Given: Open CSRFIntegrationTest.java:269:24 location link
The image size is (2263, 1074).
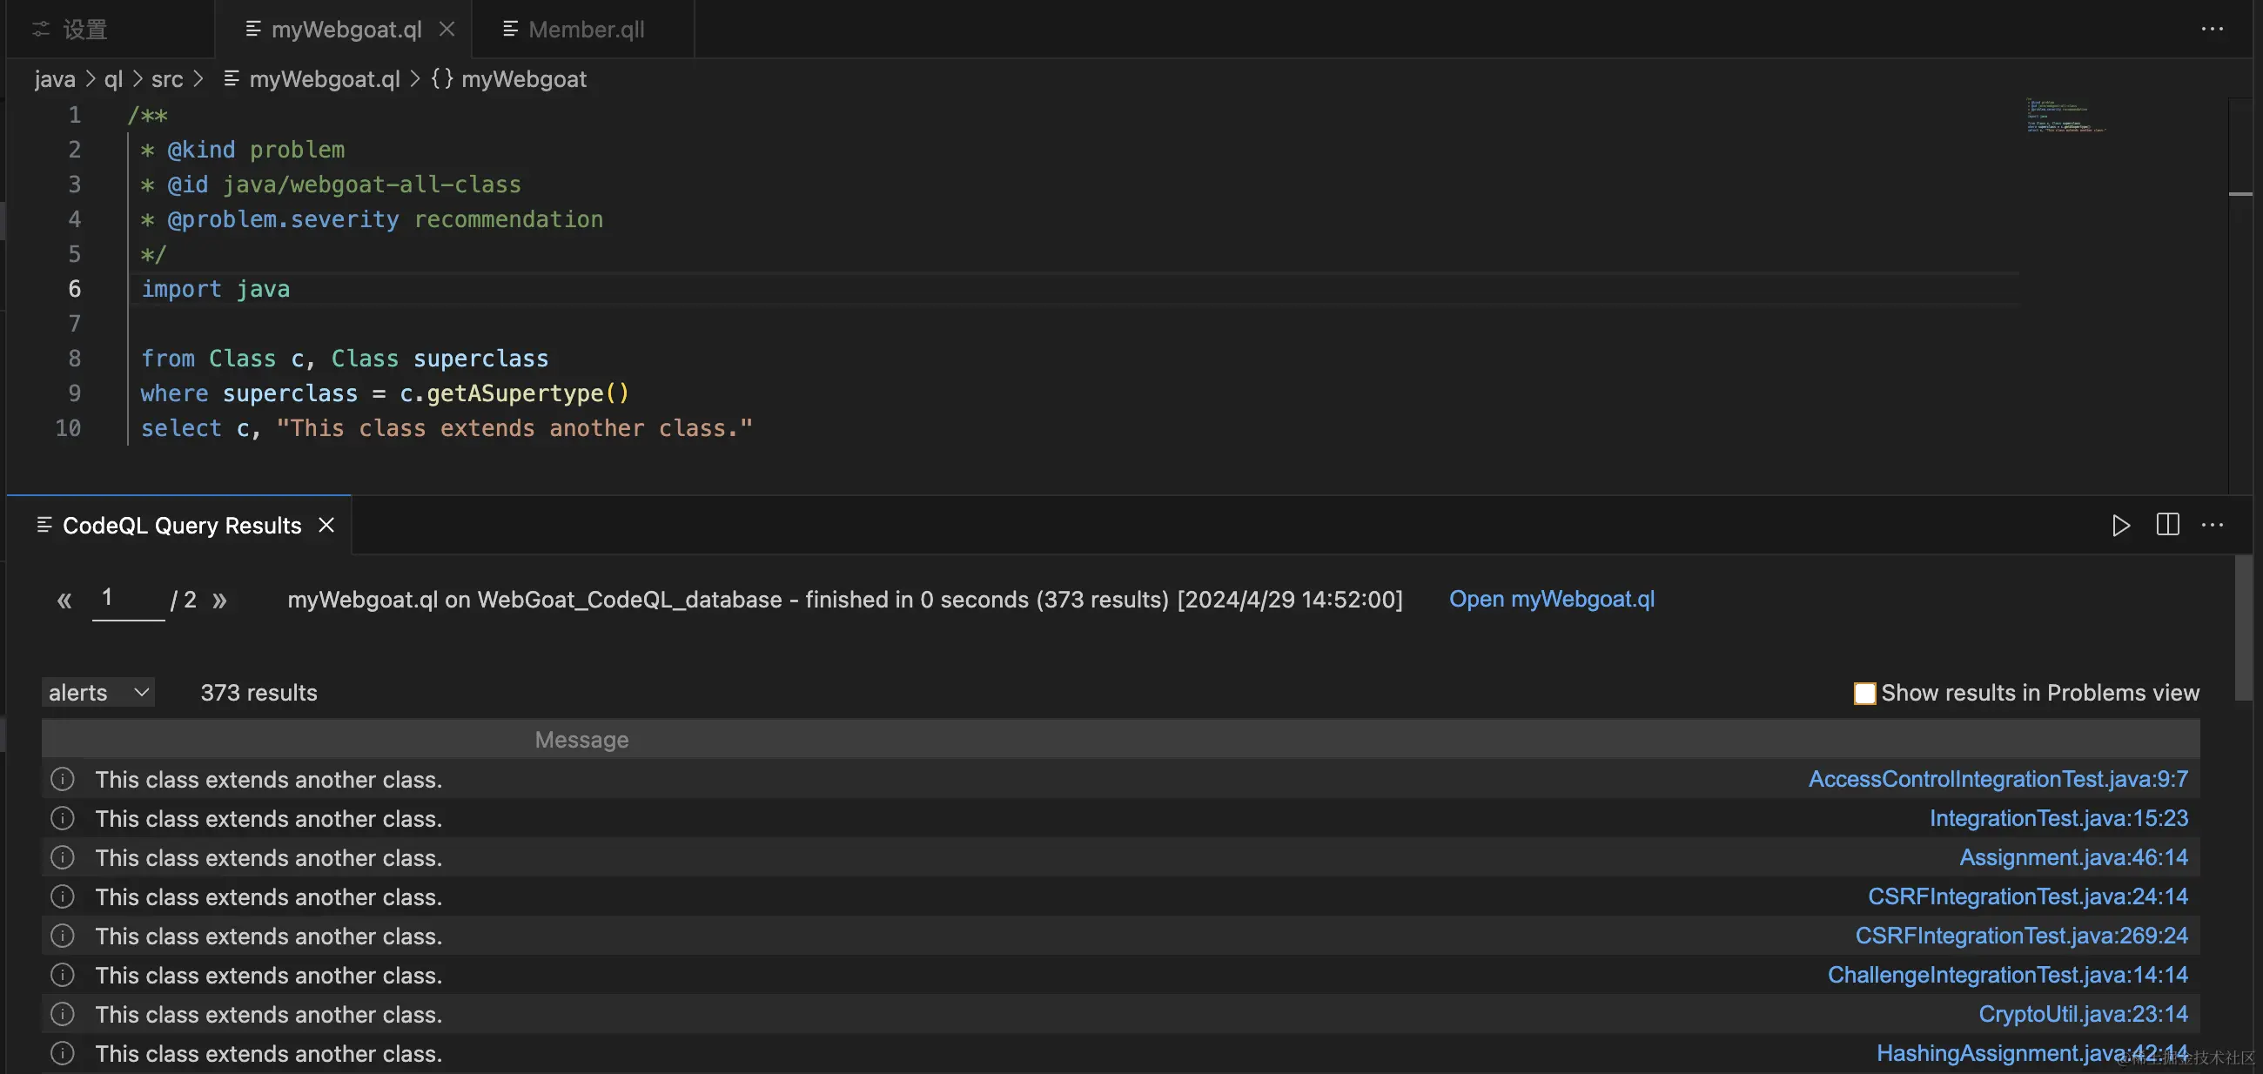Looking at the screenshot, I should (2021, 936).
